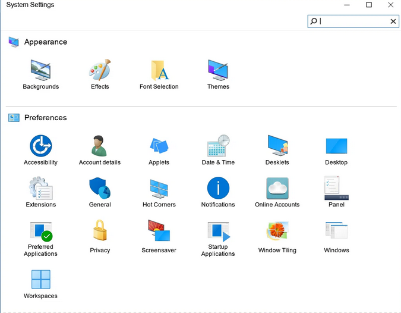
Task: Open Accessibility settings icon
Action: pos(40,146)
